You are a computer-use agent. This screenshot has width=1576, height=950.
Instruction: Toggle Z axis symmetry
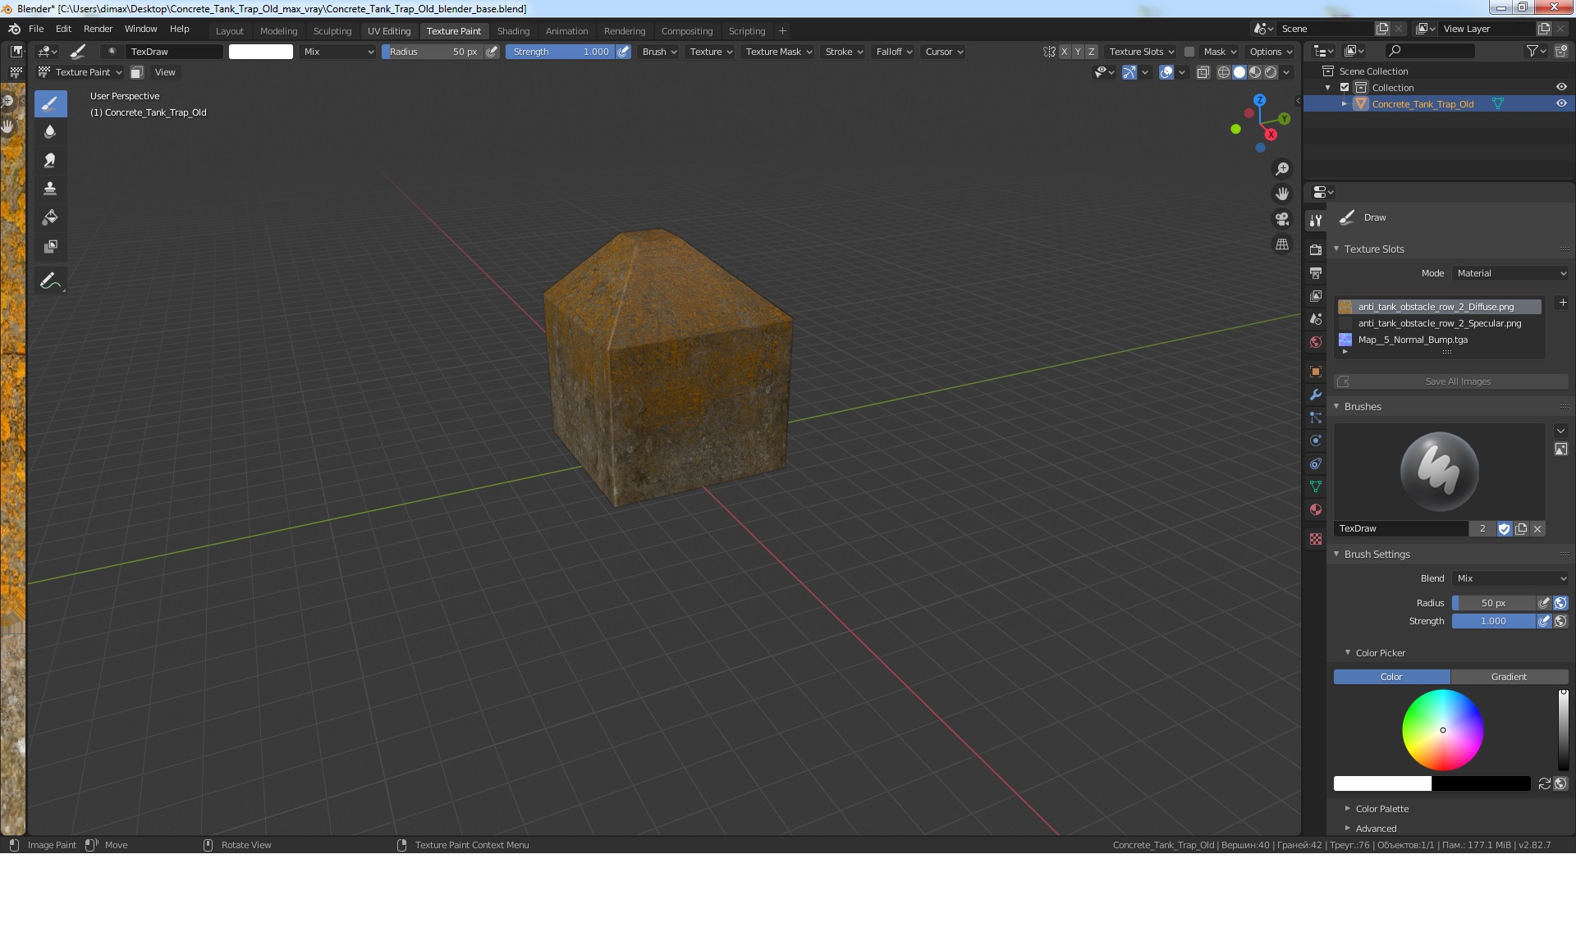pos(1091,52)
